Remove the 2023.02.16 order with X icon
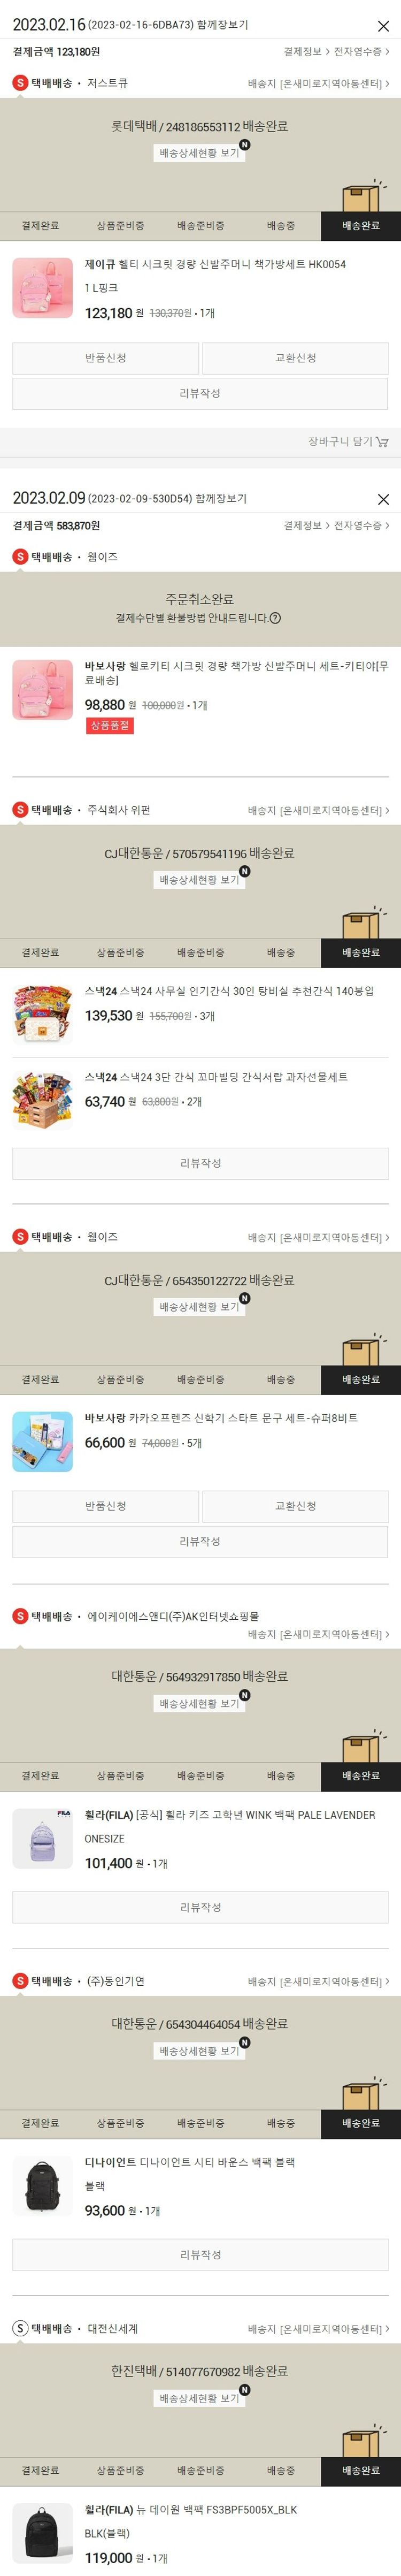The width and height of the screenshot is (401, 2576). tap(383, 26)
